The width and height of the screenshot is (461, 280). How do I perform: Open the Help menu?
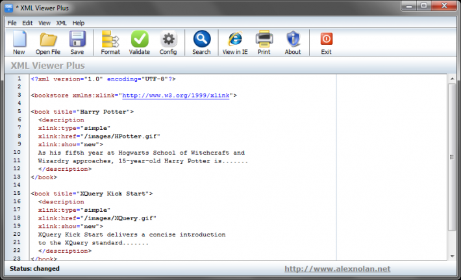pos(79,23)
